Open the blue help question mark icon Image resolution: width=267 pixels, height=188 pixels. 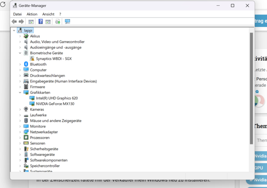coord(41,21)
